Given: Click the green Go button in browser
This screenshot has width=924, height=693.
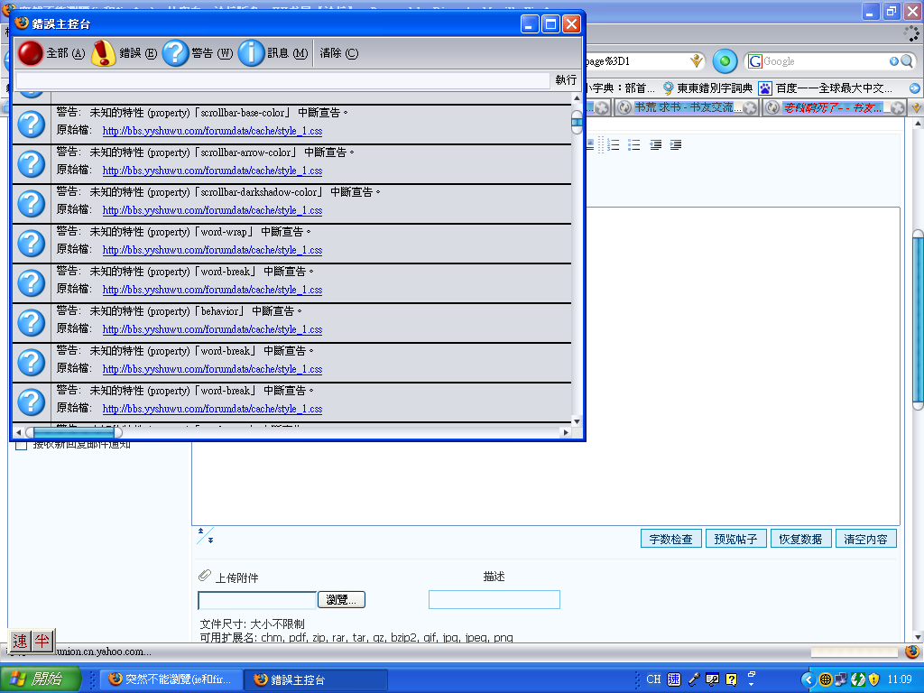Looking at the screenshot, I should coord(725,61).
